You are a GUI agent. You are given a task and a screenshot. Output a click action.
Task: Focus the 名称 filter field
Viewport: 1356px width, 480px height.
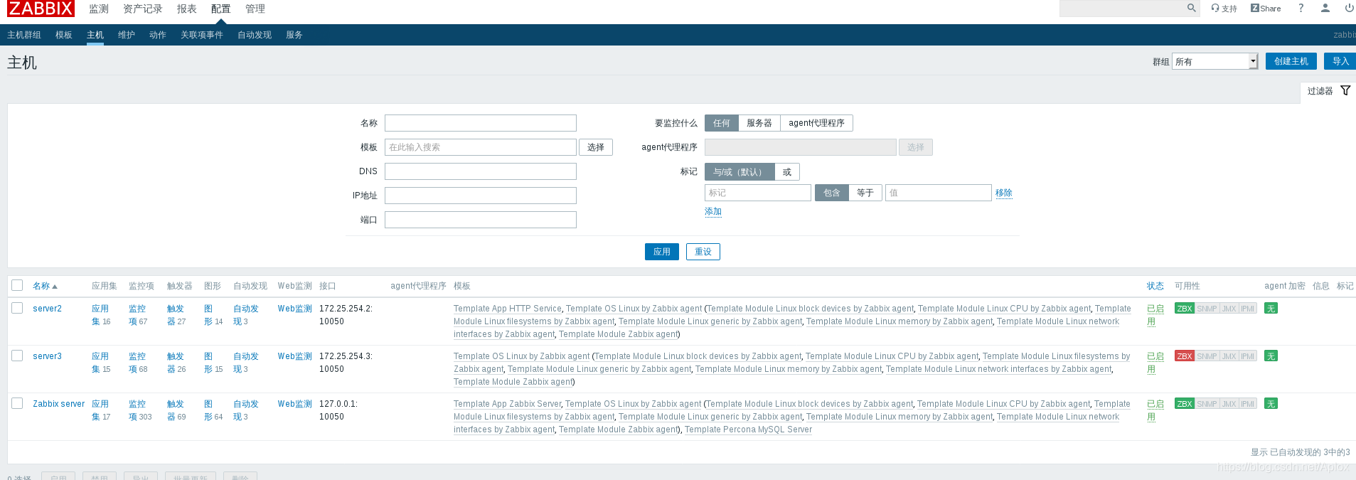pyautogui.click(x=481, y=123)
